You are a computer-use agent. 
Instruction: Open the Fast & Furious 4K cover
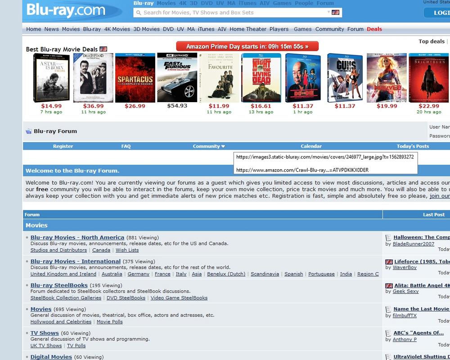177,77
